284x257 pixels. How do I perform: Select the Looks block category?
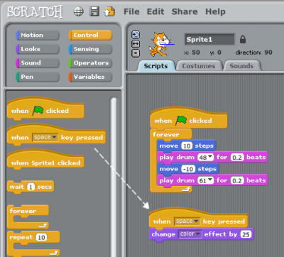point(38,49)
